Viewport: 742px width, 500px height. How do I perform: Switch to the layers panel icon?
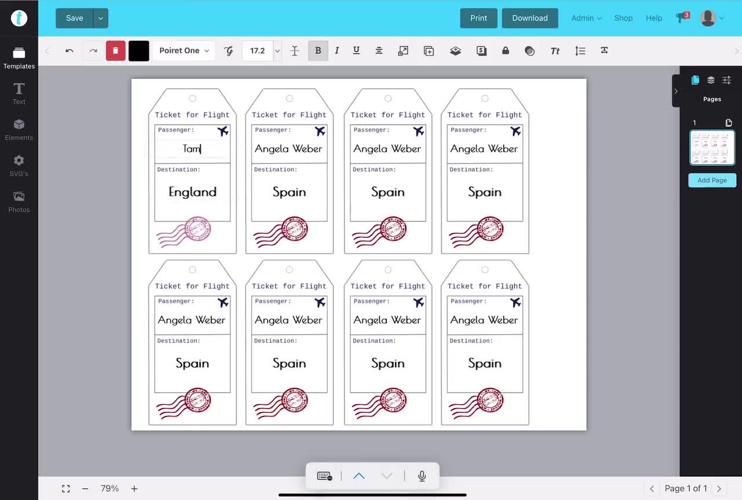711,80
